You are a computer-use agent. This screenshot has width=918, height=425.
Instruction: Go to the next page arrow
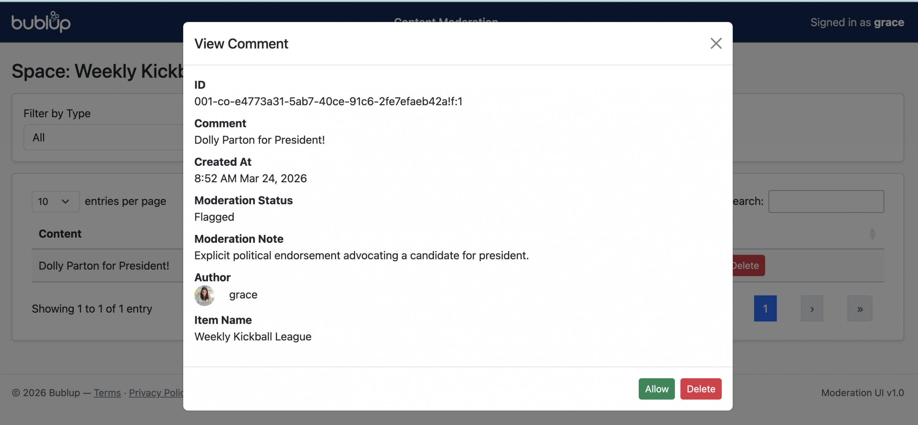(812, 309)
